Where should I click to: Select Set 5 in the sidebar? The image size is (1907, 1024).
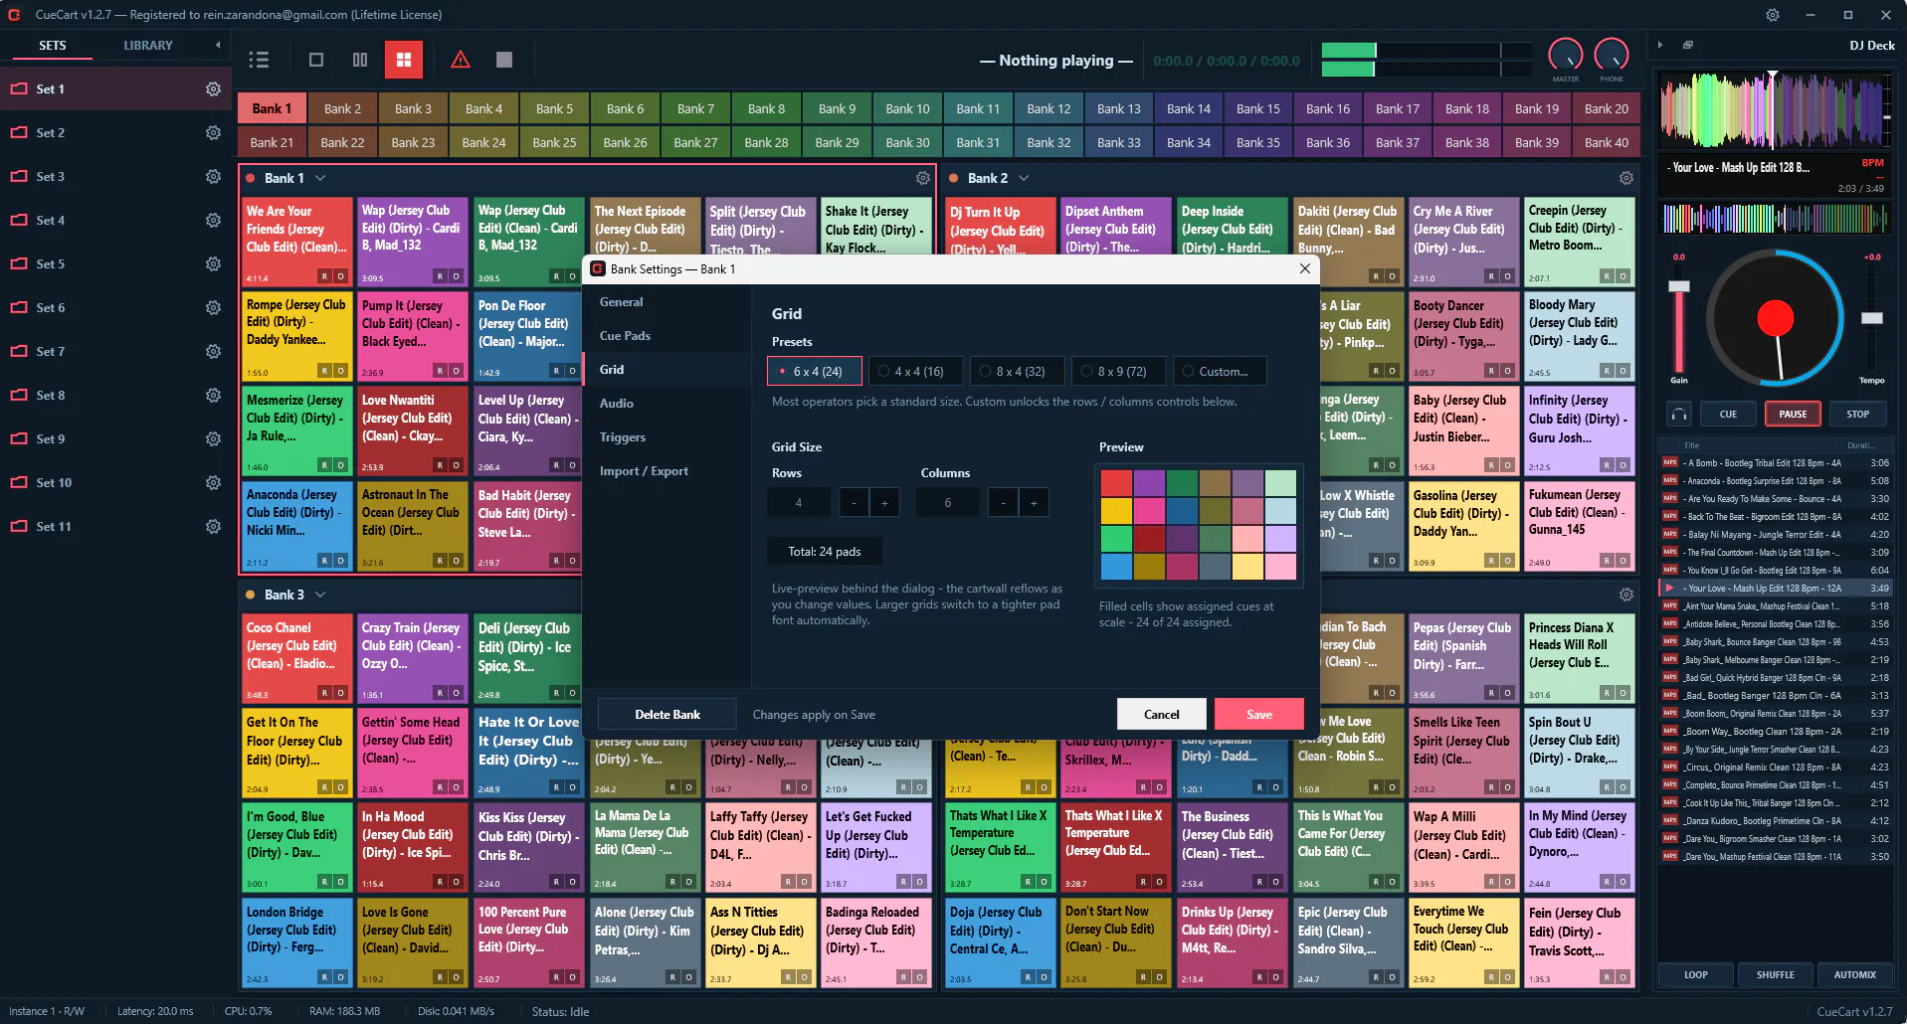tap(115, 264)
